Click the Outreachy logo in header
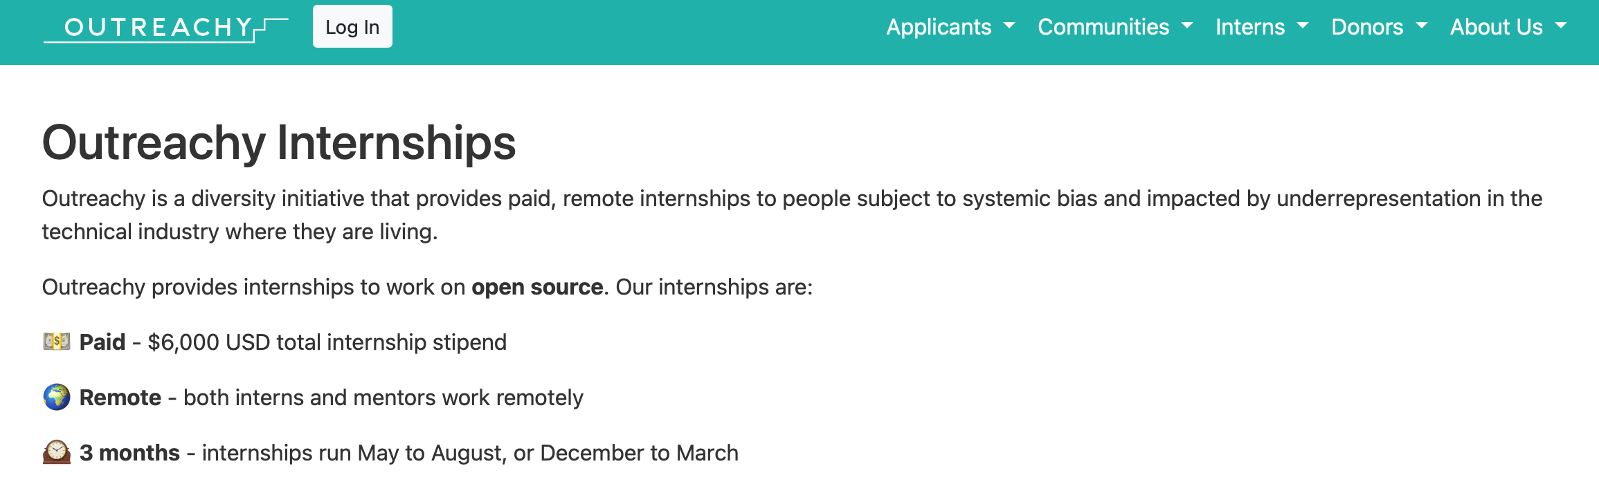1599x502 pixels. coord(166,28)
